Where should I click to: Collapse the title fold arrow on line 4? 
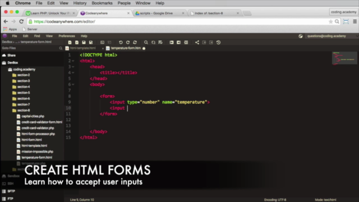point(73,72)
